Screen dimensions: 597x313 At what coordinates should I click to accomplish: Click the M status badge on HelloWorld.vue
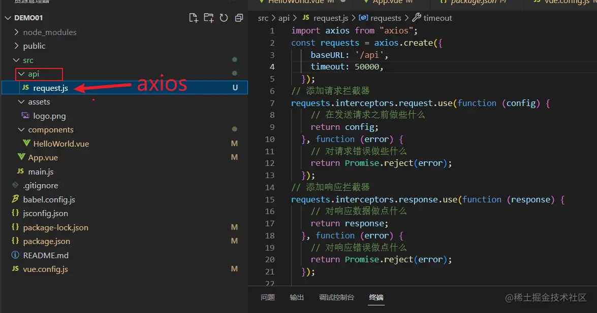(235, 144)
